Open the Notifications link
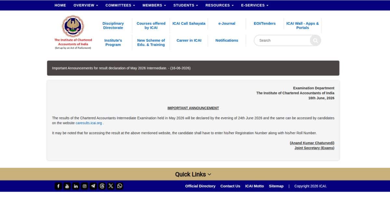 227,40
